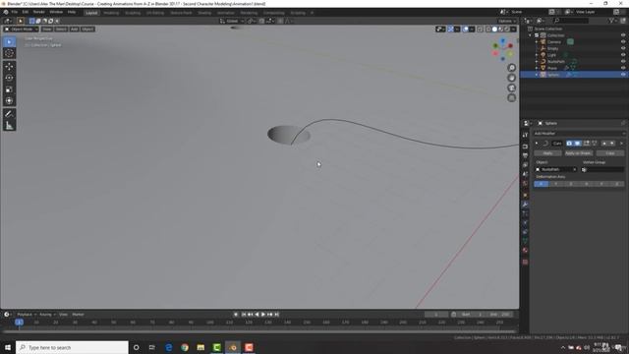Click the Windows taskbar search box

[x=72, y=347]
